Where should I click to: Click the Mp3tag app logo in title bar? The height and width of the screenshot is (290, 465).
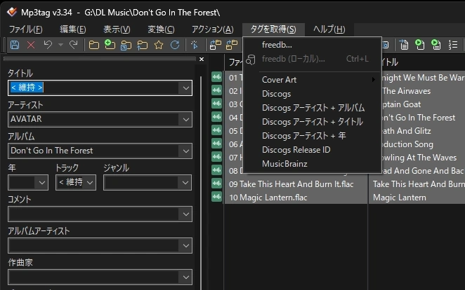pos(12,12)
